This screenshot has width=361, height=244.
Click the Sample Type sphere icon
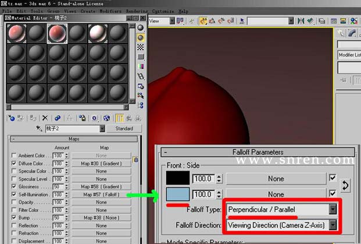(x=141, y=28)
